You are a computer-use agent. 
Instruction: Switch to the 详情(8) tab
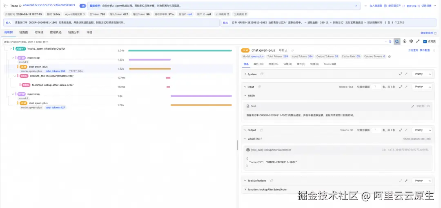[287, 64]
